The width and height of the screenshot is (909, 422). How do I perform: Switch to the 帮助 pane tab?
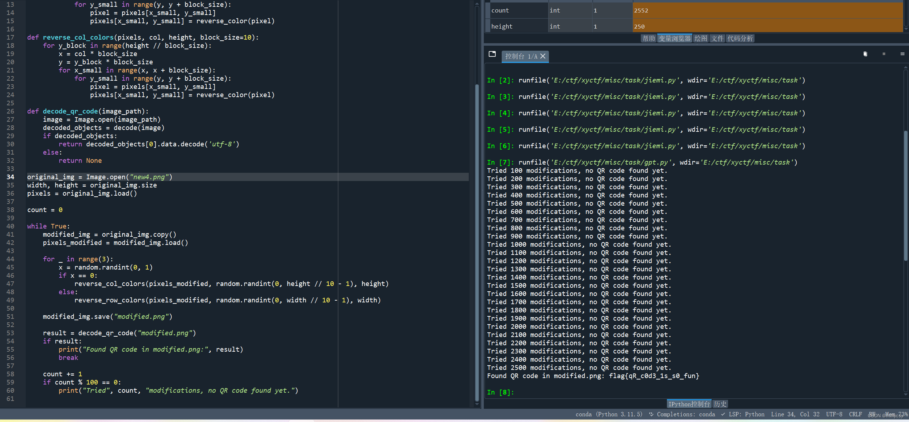[648, 39]
